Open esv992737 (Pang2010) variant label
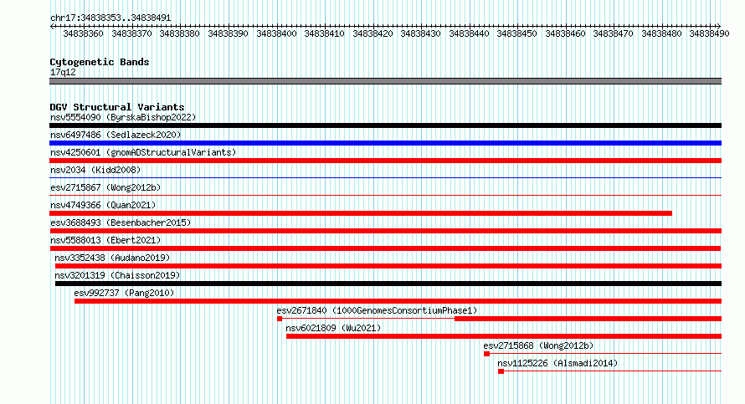This screenshot has width=745, height=404. (124, 293)
